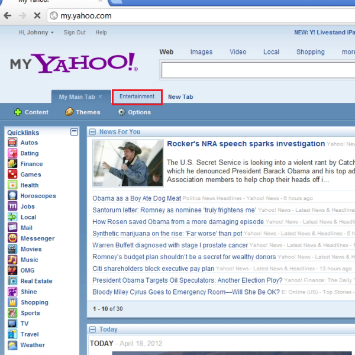Open Obama Targets Oil Speculators story
This screenshot has width=355, height=355.
(187, 280)
